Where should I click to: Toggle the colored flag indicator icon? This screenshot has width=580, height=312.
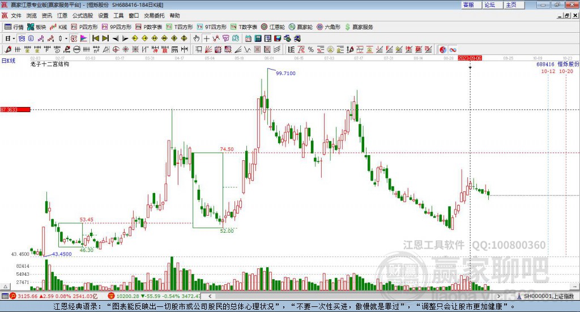pyautogui.click(x=84, y=39)
